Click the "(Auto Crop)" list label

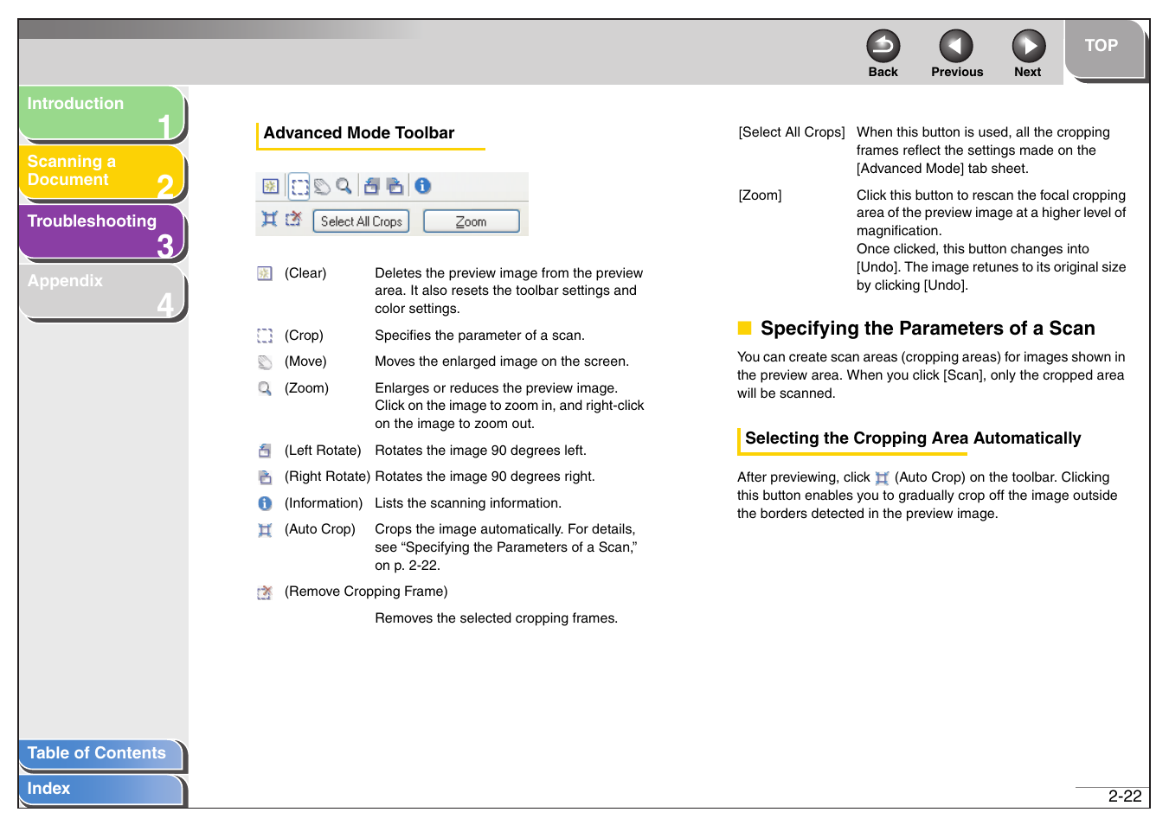[x=320, y=529]
